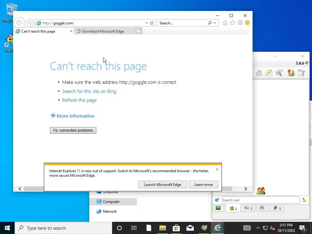312x234 pixels.
Task: Click the muted volume icon in system tray
Action: pos(272,228)
